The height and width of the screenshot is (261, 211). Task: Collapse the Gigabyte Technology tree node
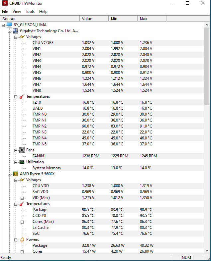click(x=10, y=31)
